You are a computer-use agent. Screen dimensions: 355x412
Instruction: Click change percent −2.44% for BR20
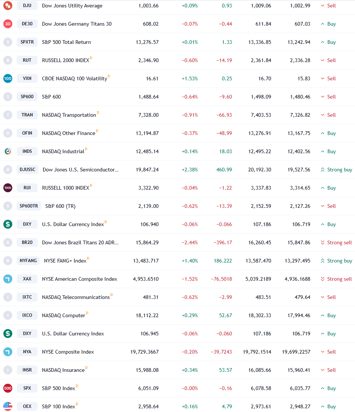point(190,242)
